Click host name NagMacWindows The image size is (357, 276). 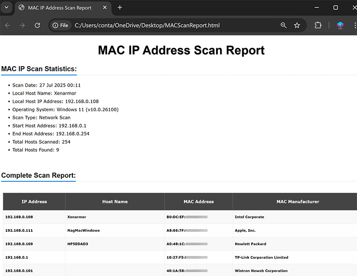83,230
